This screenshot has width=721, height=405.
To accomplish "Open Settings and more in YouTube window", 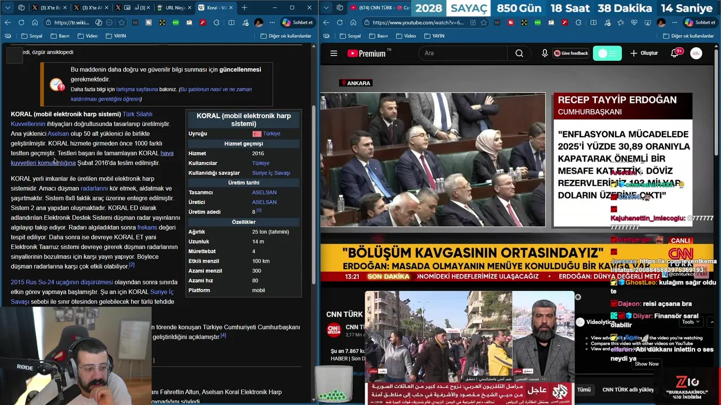I will click(x=675, y=22).
